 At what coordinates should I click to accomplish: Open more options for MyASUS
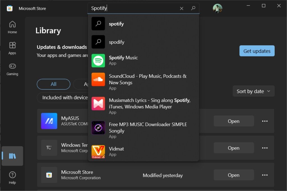(x=265, y=121)
